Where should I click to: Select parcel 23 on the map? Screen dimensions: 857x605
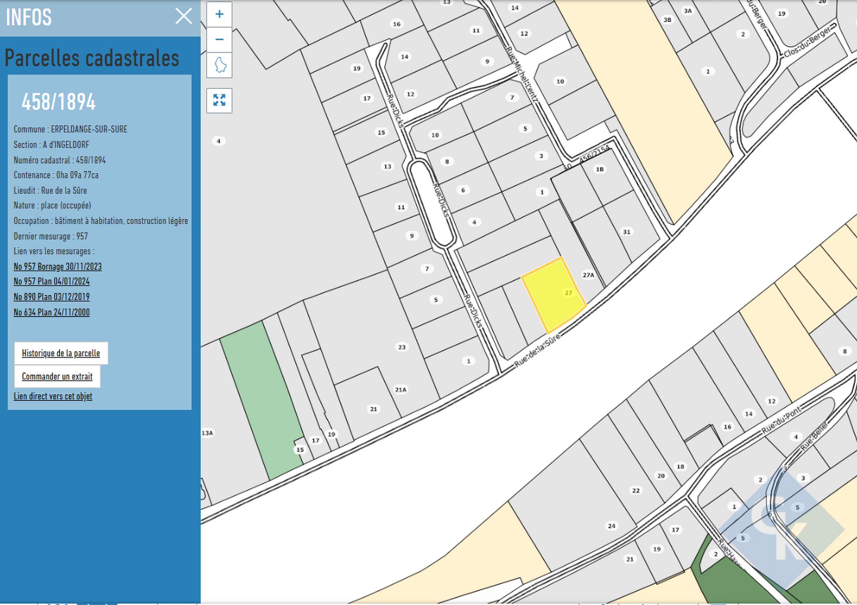(x=401, y=347)
